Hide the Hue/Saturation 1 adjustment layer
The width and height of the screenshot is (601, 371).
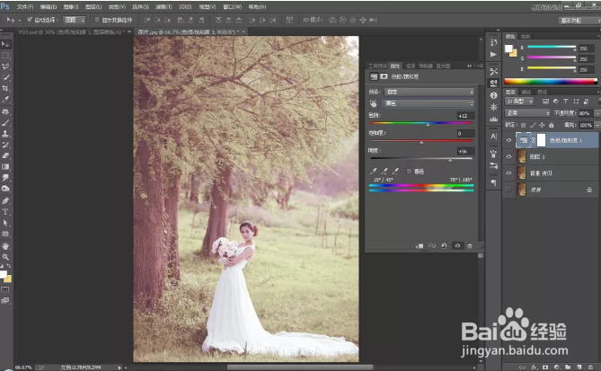click(508, 140)
